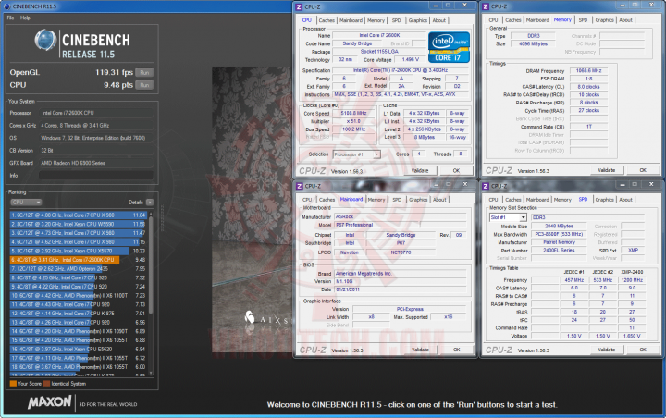Click CPU-Z icon in SPD window title bar
This screenshot has width=666, height=418.
[x=486, y=186]
